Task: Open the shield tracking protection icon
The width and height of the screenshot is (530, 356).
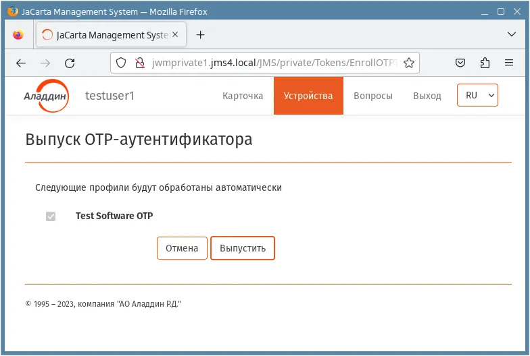Action: point(121,63)
